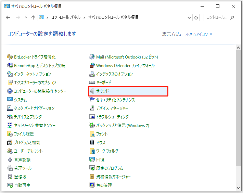The height and width of the screenshot is (193, 243).
Task: Click the ワーク フォルダー icon
Action: click(92, 151)
